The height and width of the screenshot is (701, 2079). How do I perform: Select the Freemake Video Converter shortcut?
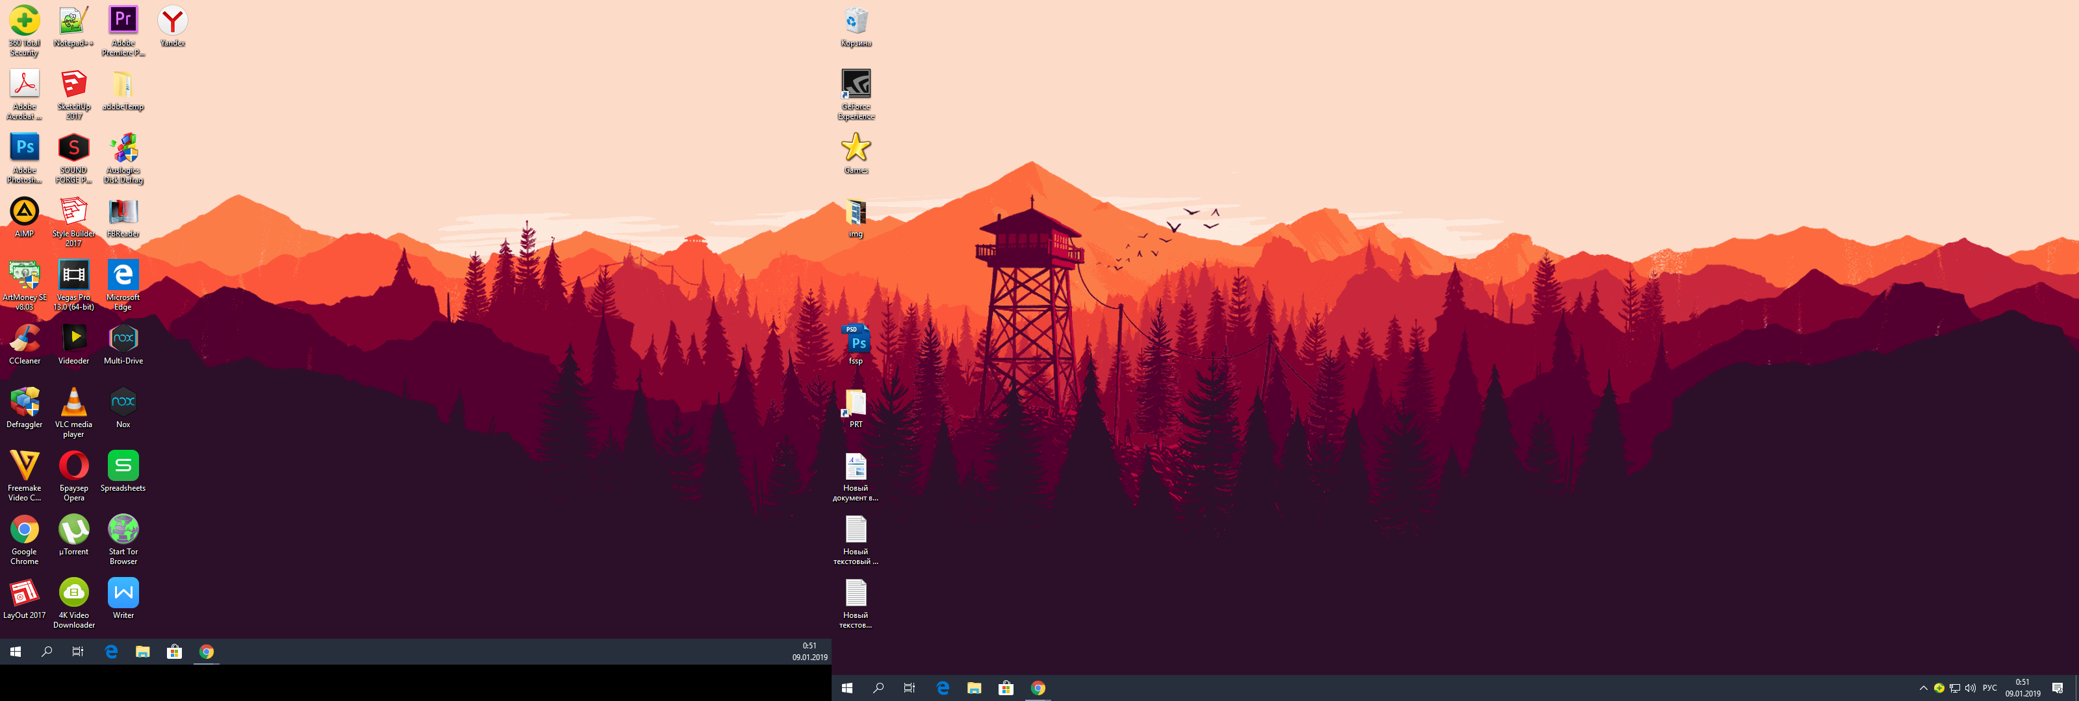click(24, 476)
